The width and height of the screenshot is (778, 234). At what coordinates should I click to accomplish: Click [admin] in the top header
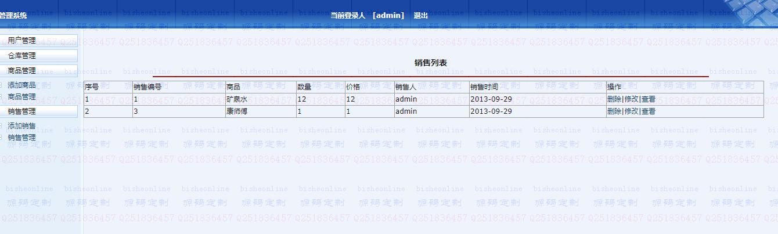(388, 16)
